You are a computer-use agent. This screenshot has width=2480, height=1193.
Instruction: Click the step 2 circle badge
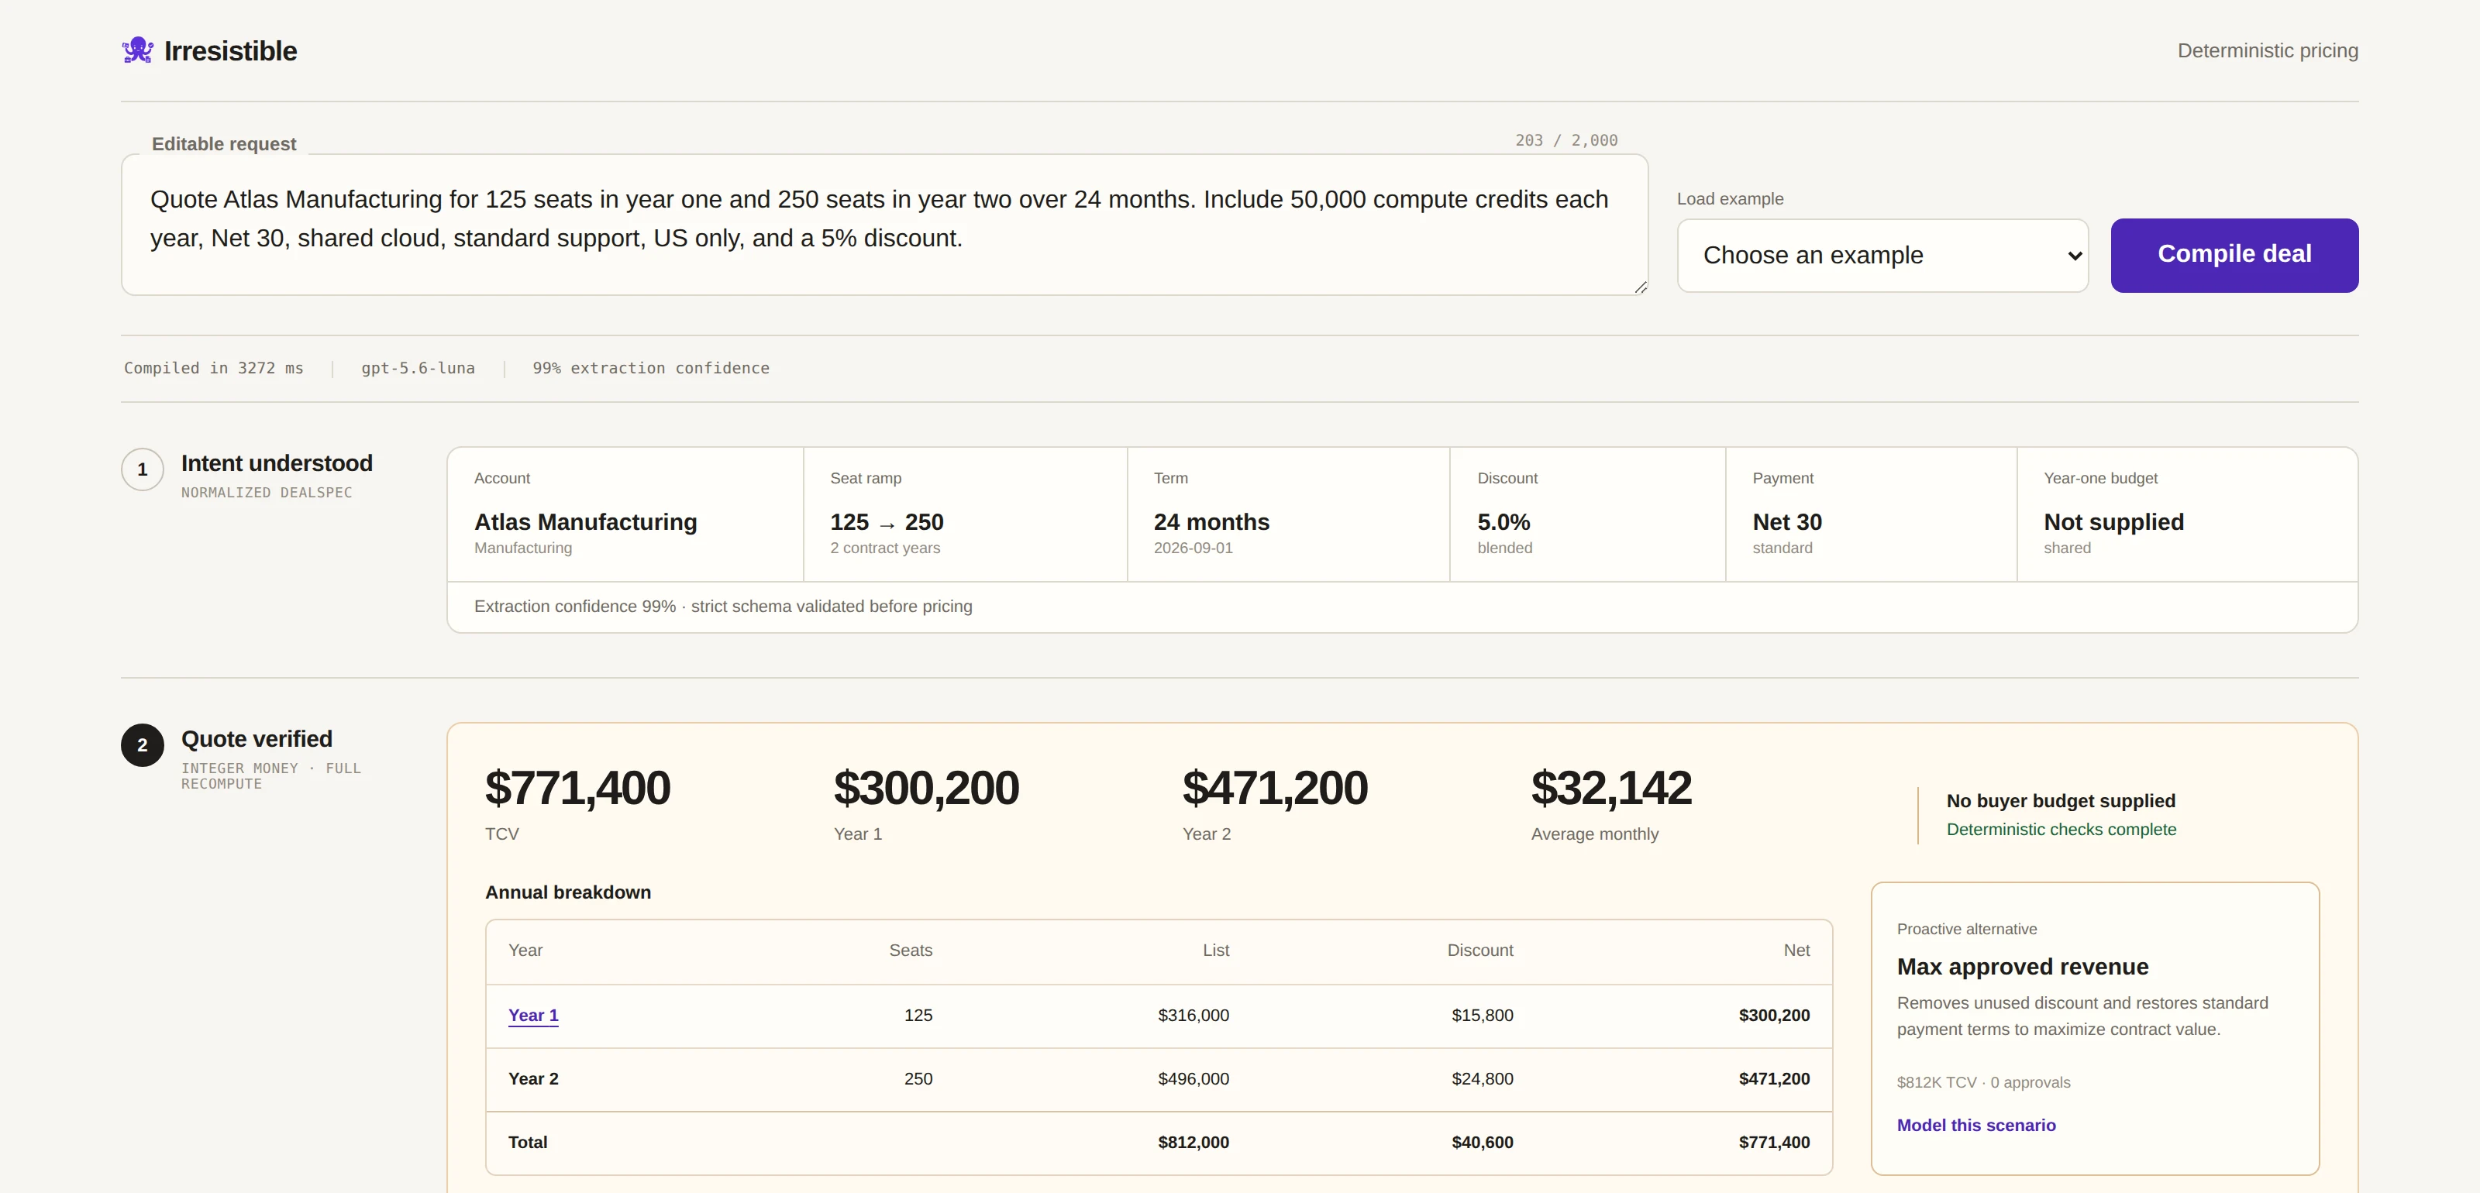click(143, 744)
